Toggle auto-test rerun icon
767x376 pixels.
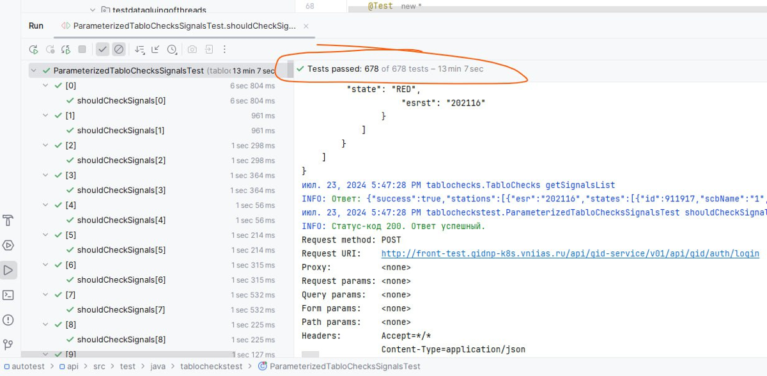[66, 49]
